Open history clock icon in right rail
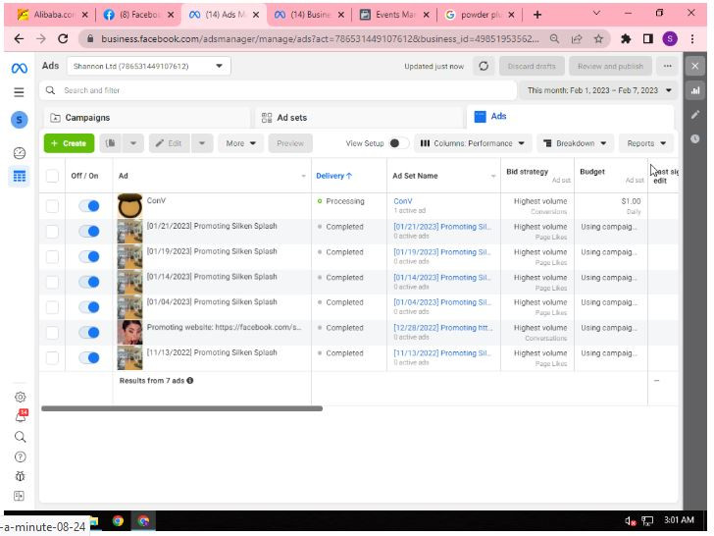714x536 pixels. pyautogui.click(x=694, y=138)
